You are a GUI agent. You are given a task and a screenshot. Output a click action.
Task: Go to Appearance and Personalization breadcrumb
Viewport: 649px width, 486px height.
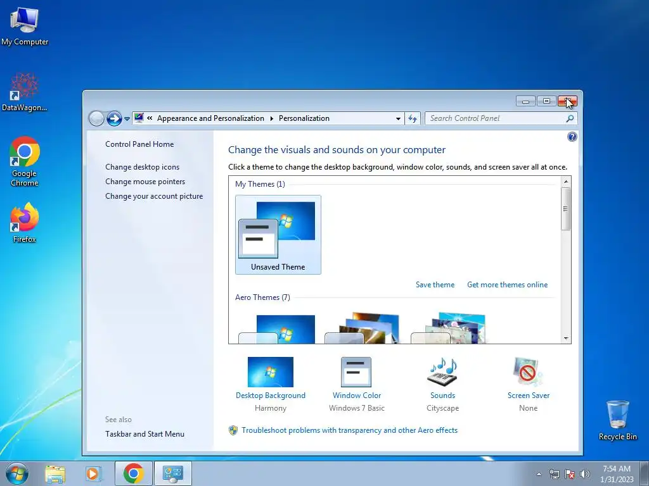(210, 118)
